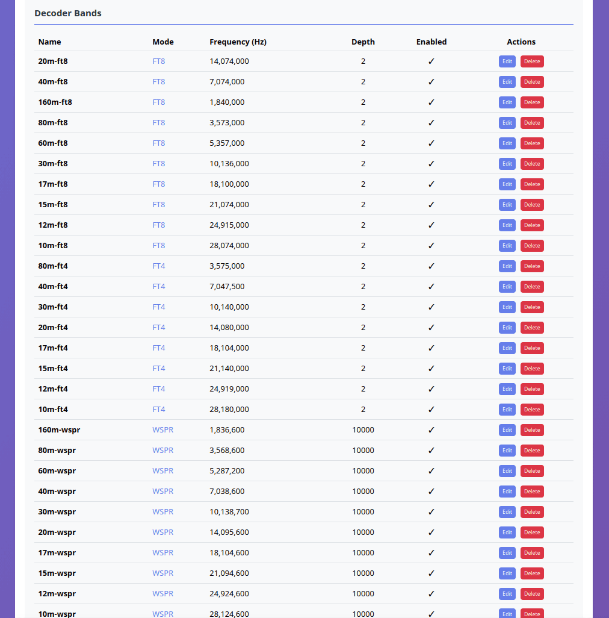
Task: Delete the 80m-ft8 decoder band
Action: pyautogui.click(x=531, y=122)
